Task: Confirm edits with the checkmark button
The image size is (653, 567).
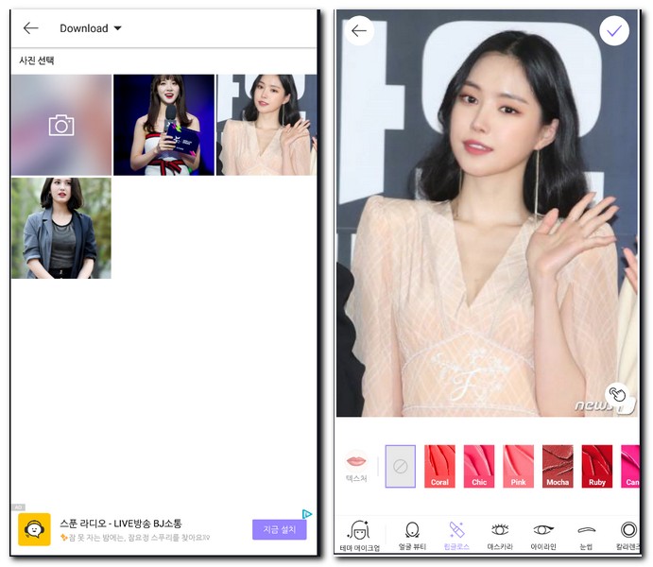Action: pyautogui.click(x=614, y=31)
